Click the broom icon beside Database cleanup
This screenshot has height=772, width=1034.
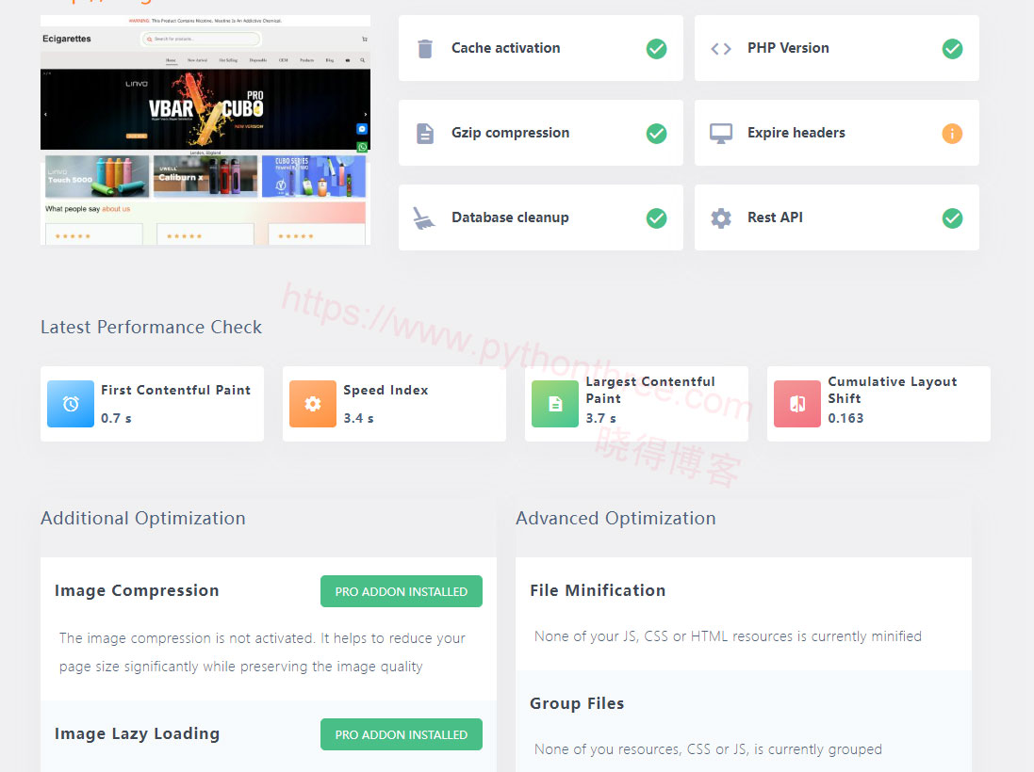[424, 218]
